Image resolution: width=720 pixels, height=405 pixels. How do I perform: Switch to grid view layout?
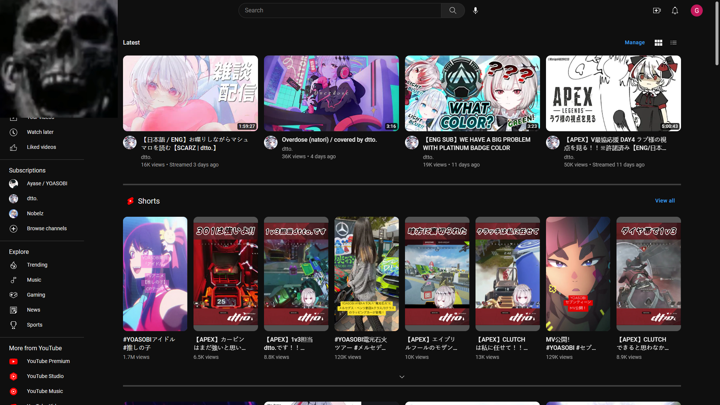(x=658, y=43)
